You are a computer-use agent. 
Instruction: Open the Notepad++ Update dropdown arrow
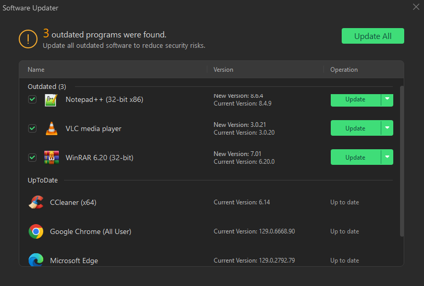(x=387, y=100)
